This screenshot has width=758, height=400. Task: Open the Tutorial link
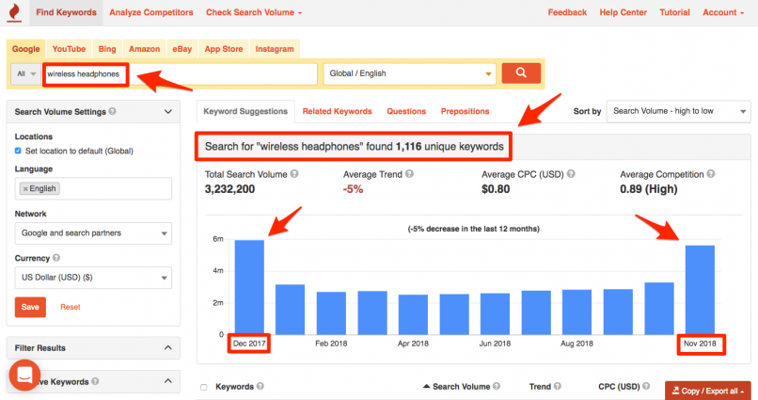(674, 12)
